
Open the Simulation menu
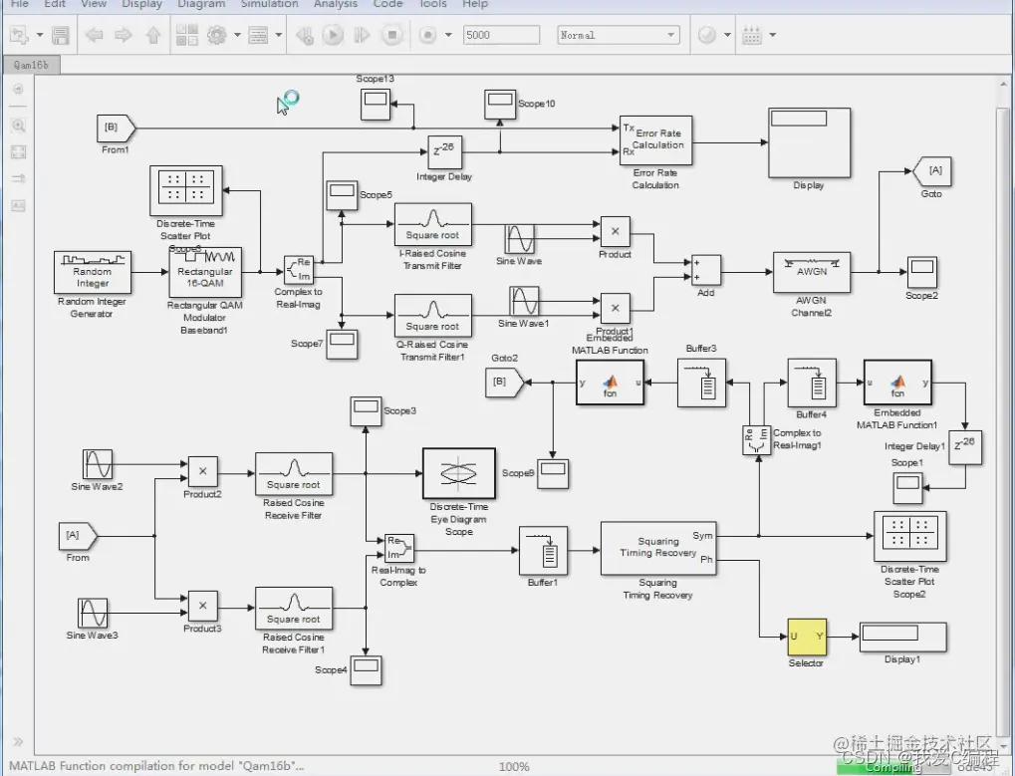(269, 4)
